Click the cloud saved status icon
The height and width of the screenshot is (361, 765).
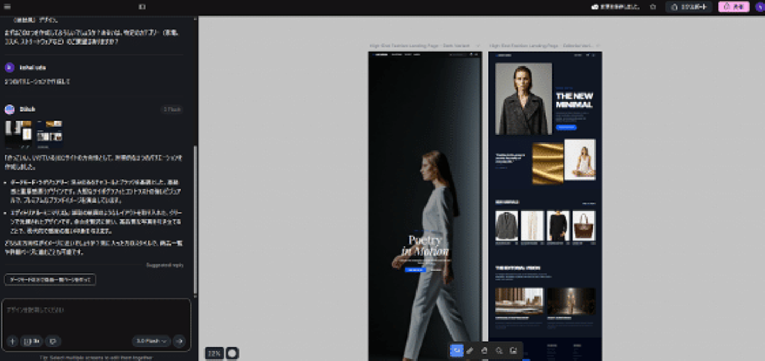coord(595,7)
